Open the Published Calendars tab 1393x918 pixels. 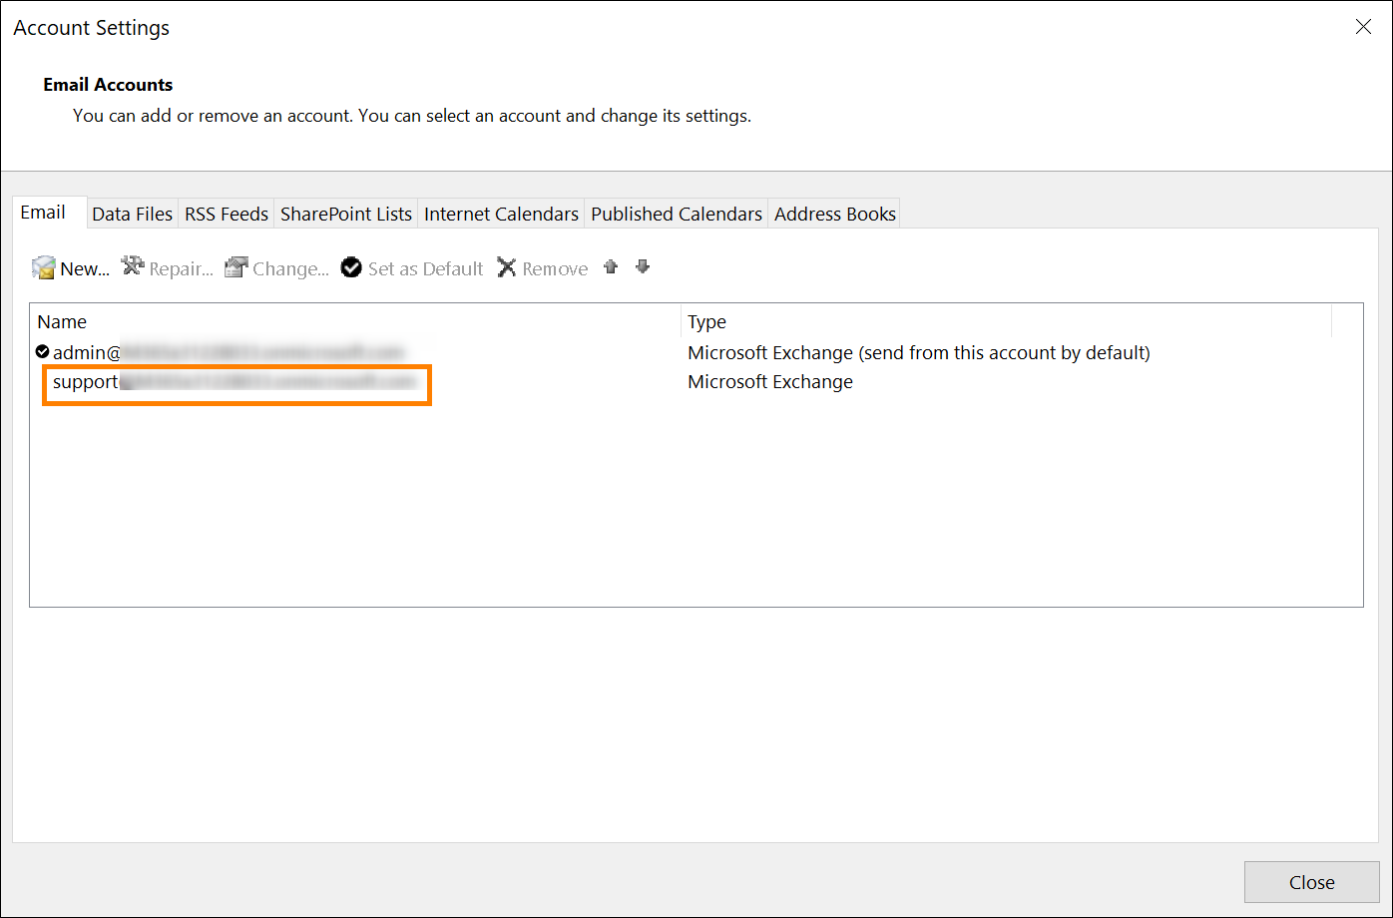click(x=677, y=214)
